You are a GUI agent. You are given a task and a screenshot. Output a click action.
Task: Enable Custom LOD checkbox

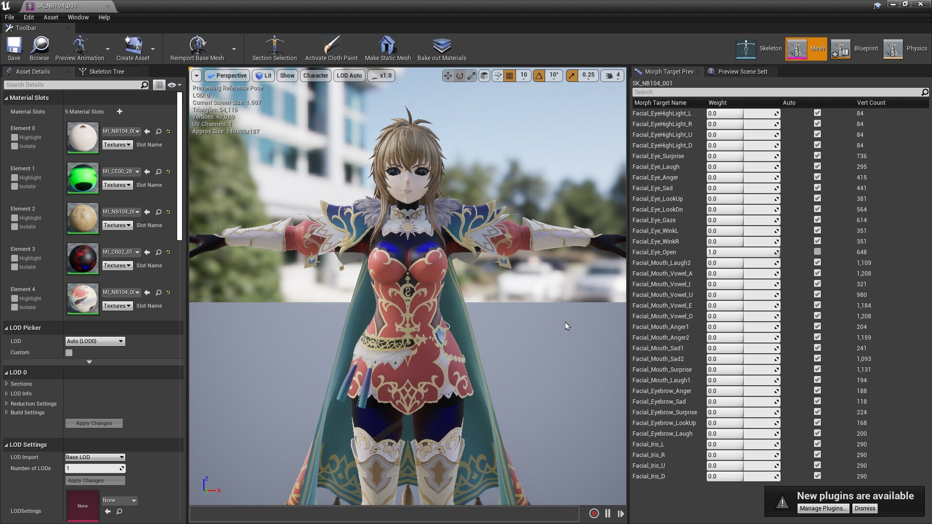coord(69,353)
